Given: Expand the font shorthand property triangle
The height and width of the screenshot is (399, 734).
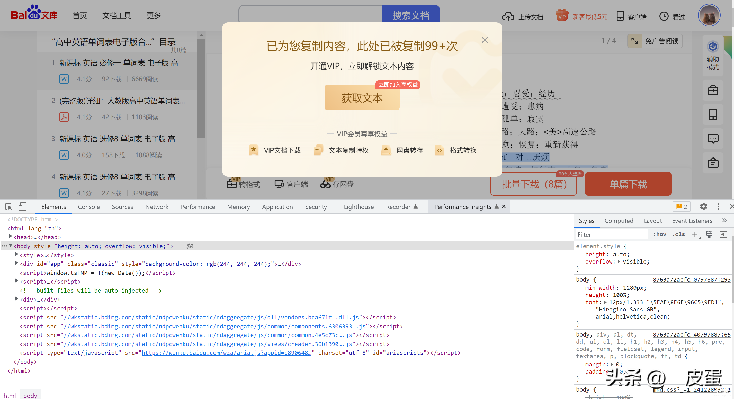Looking at the screenshot, I should coord(605,302).
